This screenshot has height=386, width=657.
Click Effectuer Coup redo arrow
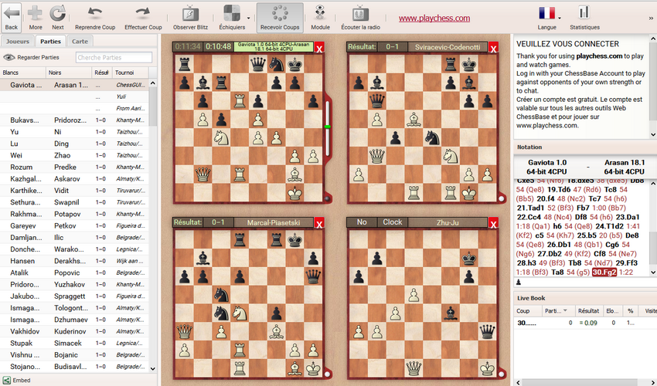(x=143, y=13)
